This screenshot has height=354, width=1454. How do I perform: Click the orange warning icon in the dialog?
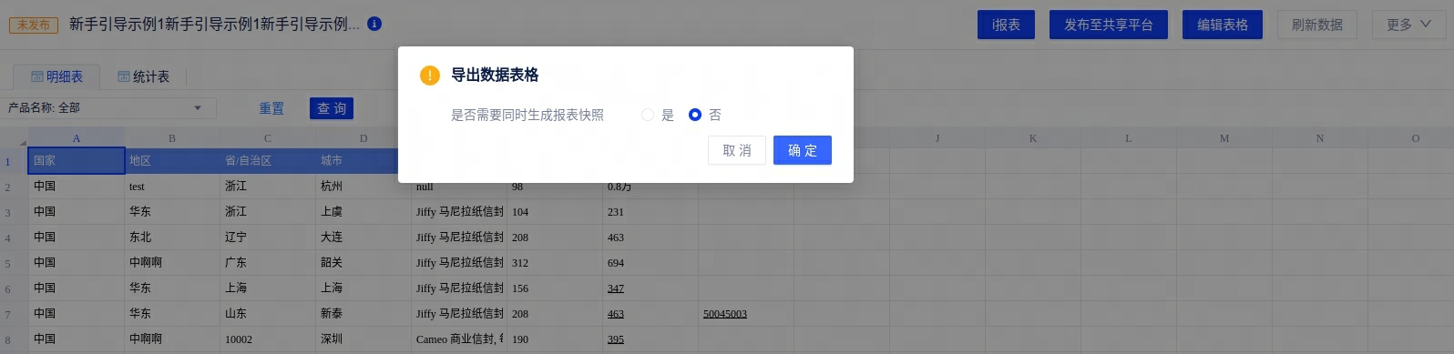click(x=429, y=76)
